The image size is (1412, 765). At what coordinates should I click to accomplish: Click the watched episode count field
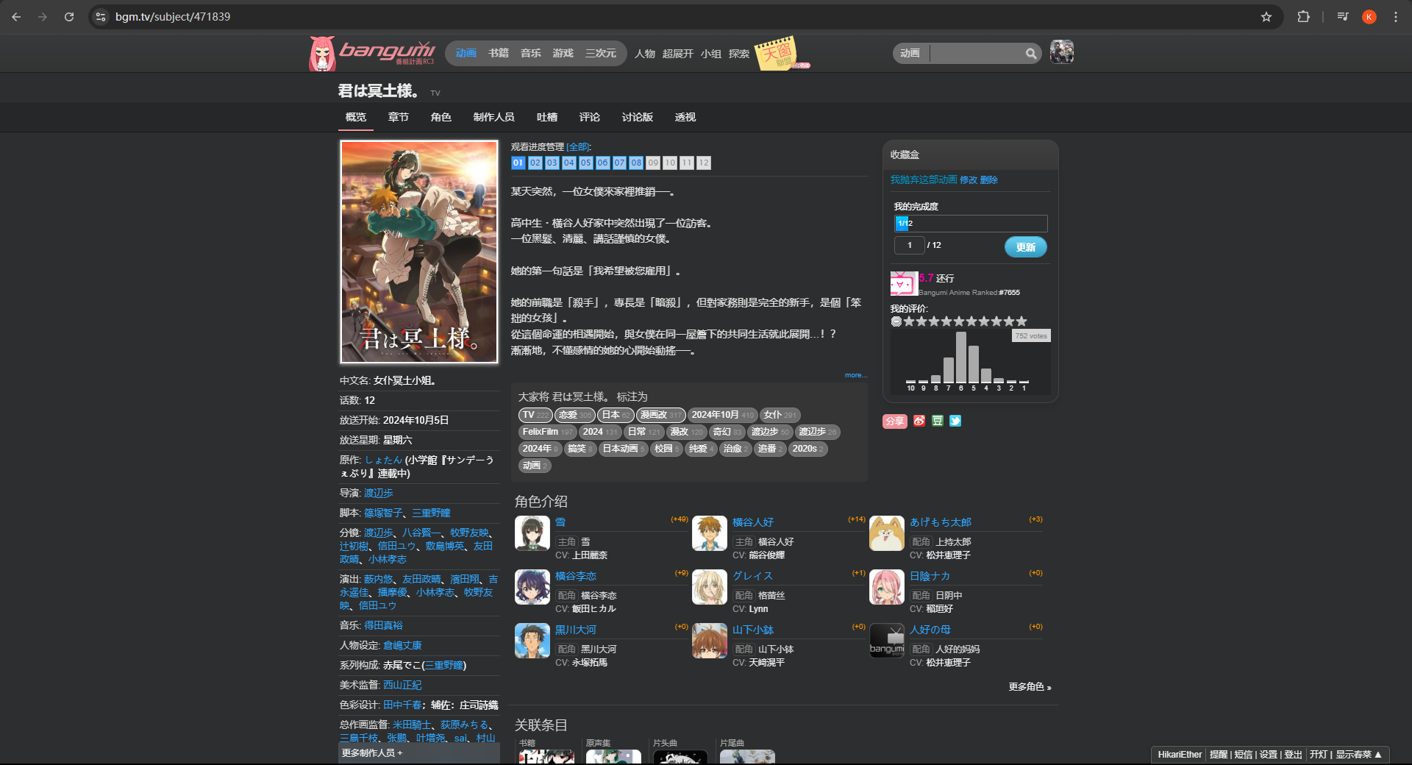910,245
